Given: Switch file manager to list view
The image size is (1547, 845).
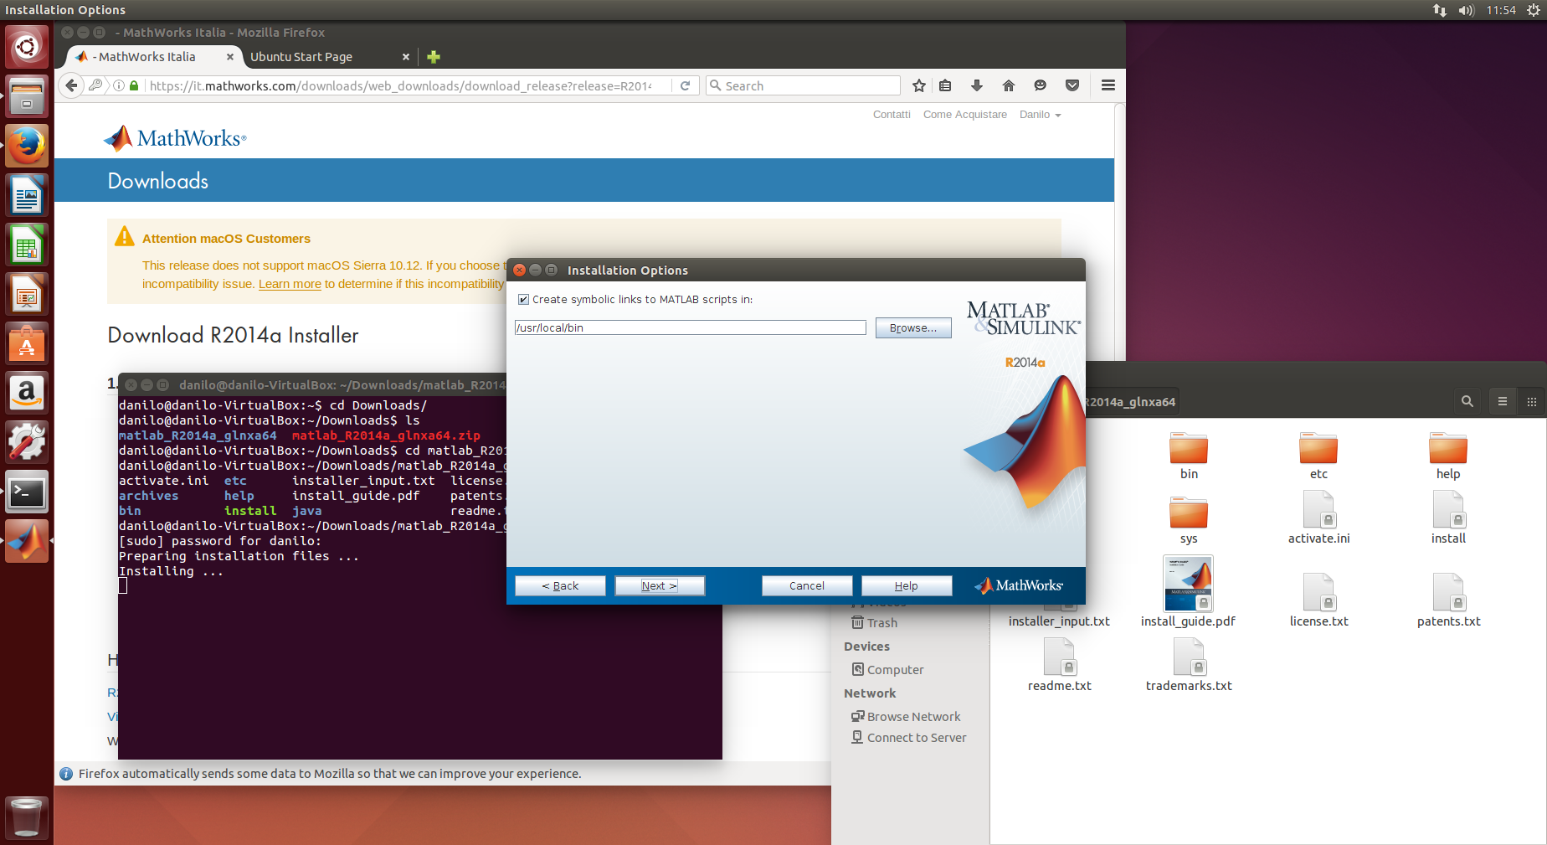Looking at the screenshot, I should 1503,401.
